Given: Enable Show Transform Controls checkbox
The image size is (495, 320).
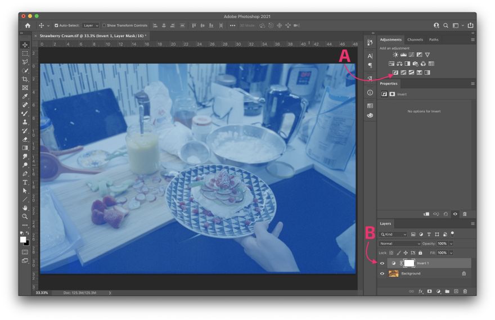Looking at the screenshot, I should click(x=104, y=25).
